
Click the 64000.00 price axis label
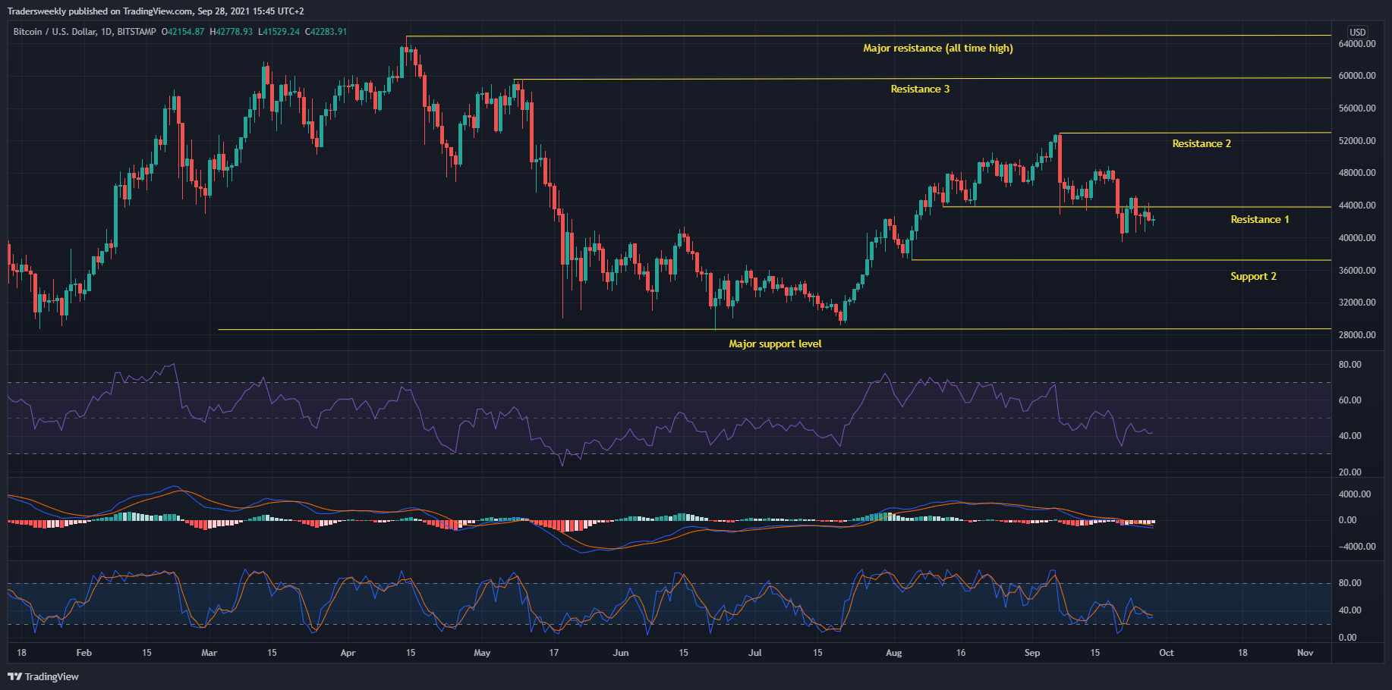pos(1357,44)
